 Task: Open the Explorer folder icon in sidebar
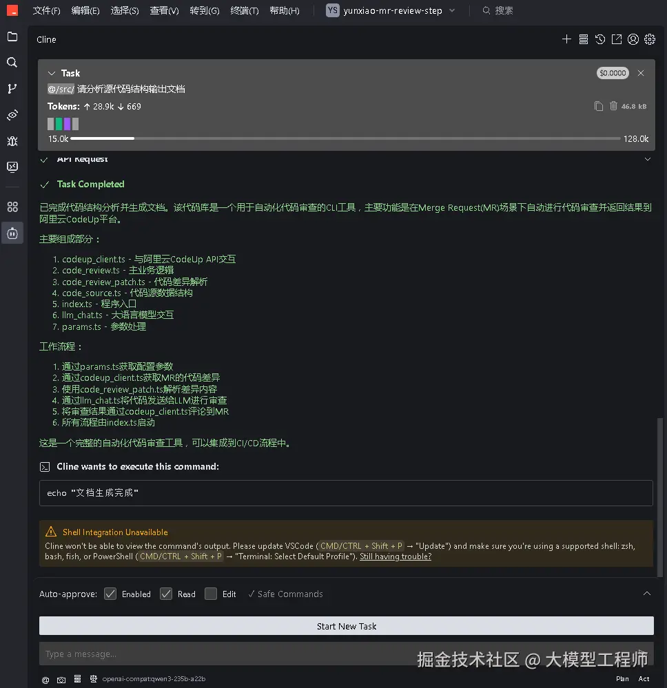12,37
